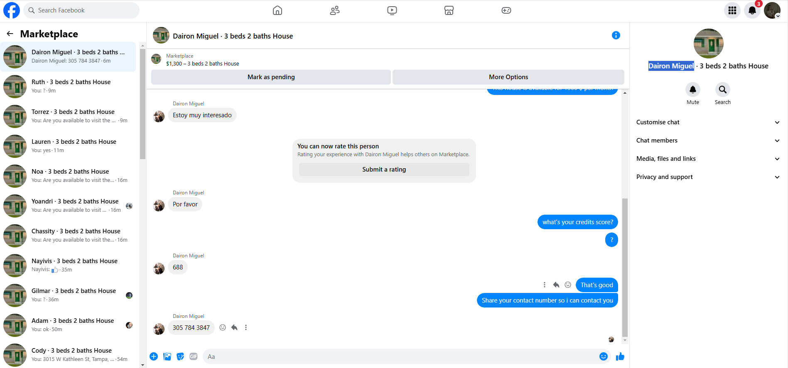Open the Gaming controller icon
Image resolution: width=788 pixels, height=368 pixels.
[x=506, y=10]
